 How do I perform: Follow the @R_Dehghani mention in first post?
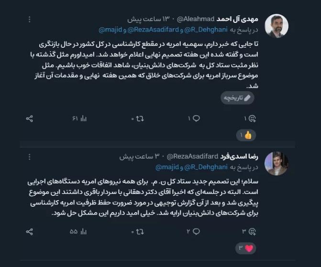(206, 30)
